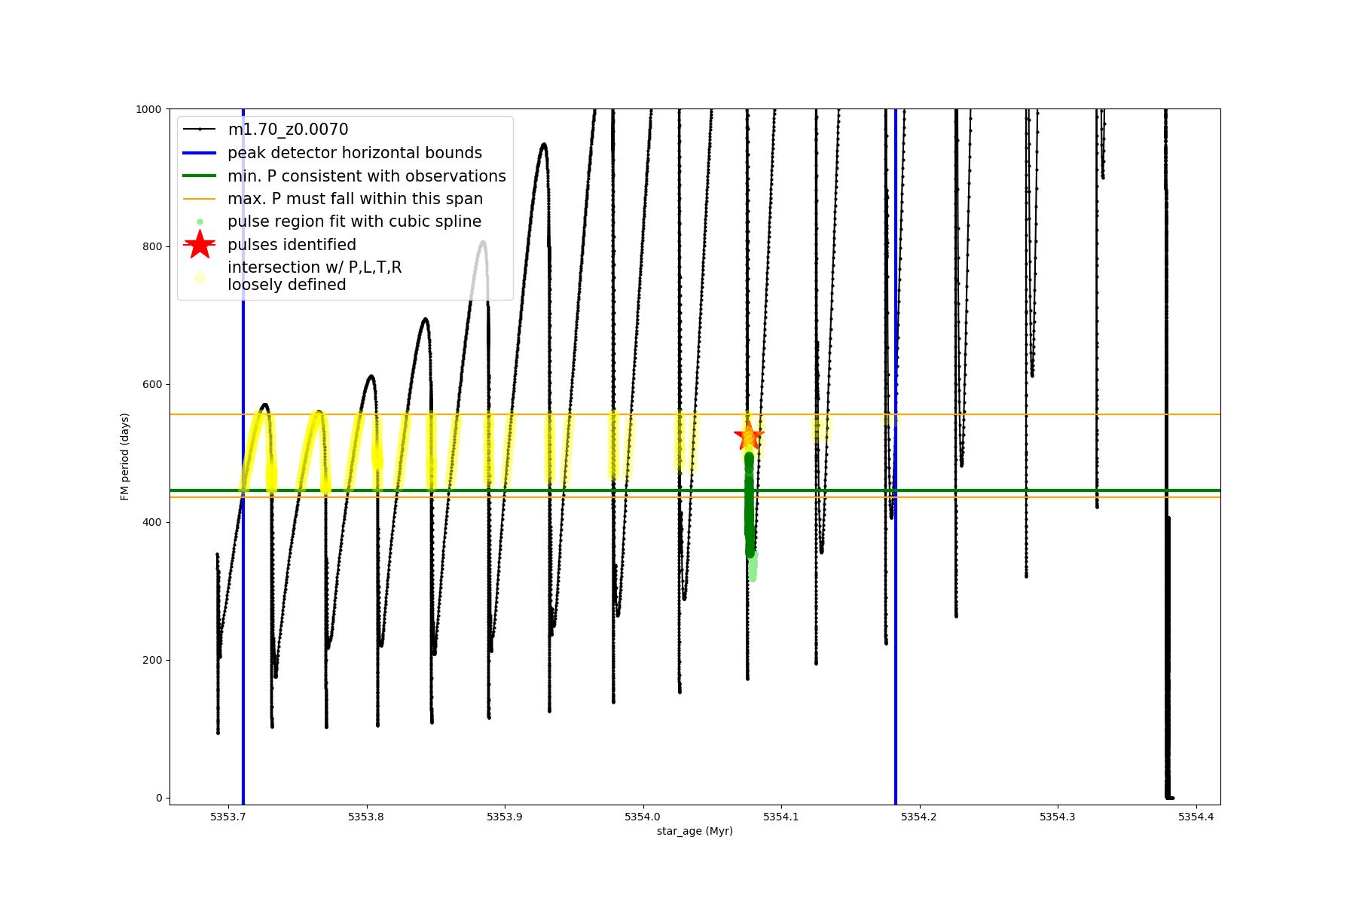Click the pale yellow dot legend icon
The height and width of the screenshot is (904, 1356).
tap(200, 278)
